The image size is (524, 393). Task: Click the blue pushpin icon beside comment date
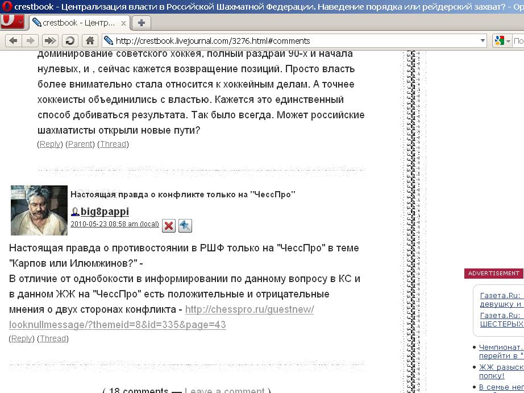click(185, 226)
